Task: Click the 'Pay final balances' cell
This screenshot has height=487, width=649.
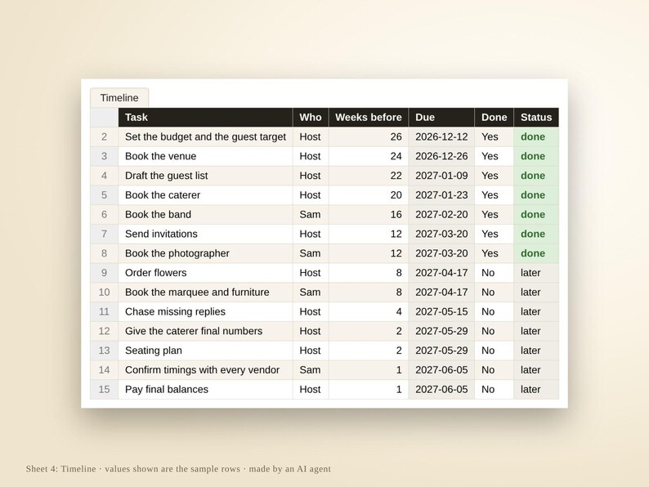Action: point(205,390)
